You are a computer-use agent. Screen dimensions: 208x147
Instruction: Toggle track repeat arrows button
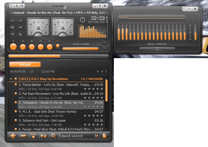click(x=13, y=34)
